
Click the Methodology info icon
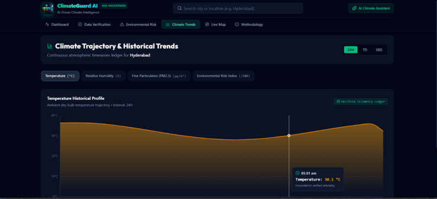237,24
